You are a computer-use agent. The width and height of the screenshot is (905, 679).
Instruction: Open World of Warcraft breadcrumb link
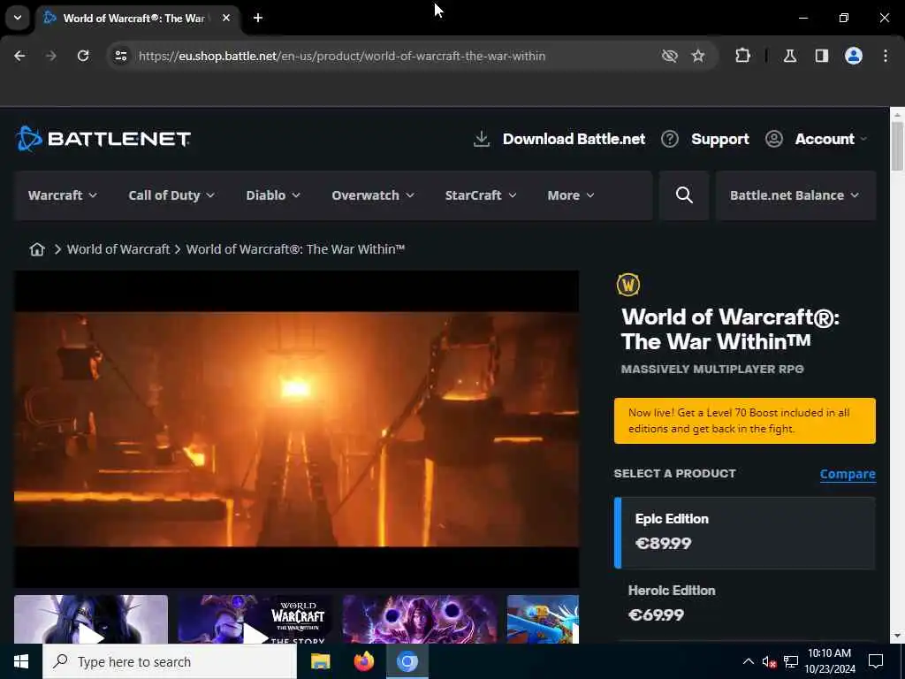118,249
